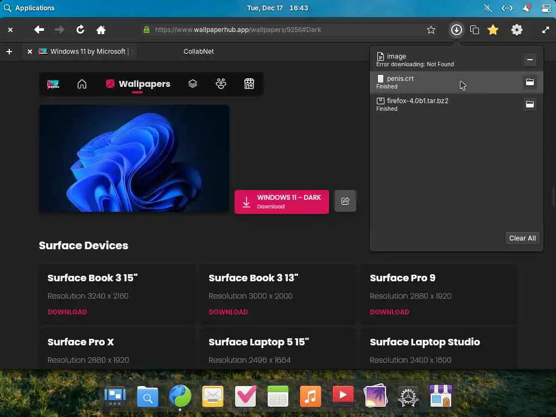
Task: Open the store shop icon
Action: click(249, 84)
